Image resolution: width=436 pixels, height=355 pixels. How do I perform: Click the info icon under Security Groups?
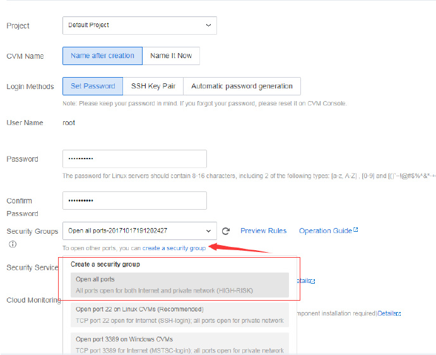(13, 244)
